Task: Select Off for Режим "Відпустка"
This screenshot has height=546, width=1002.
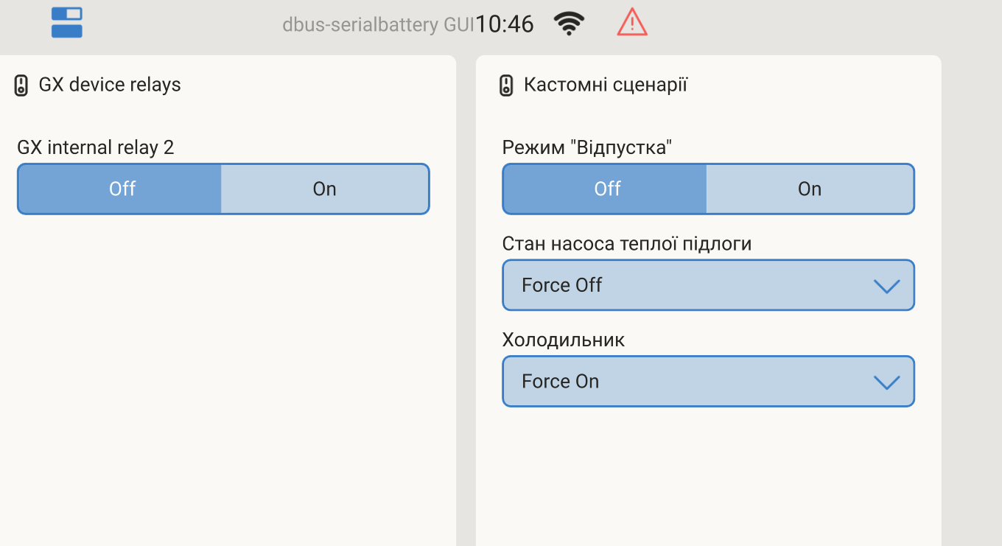Action: (607, 189)
